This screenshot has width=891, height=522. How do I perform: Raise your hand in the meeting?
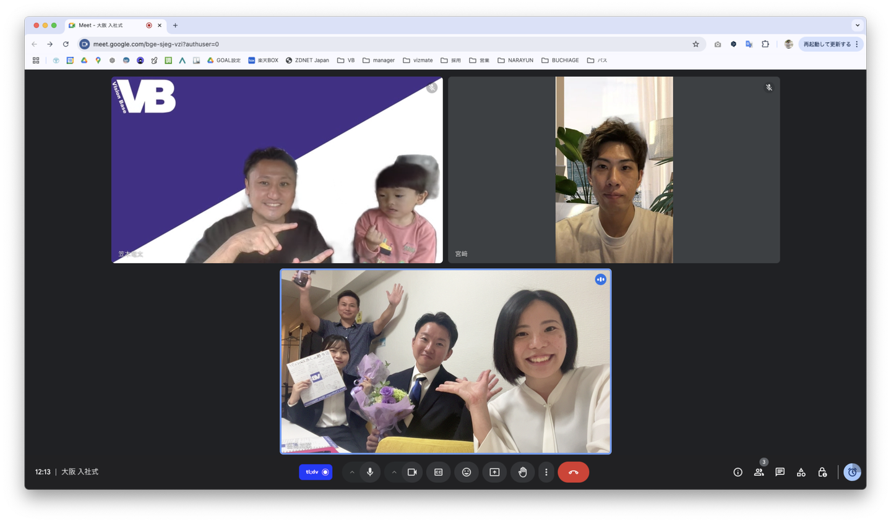(523, 472)
